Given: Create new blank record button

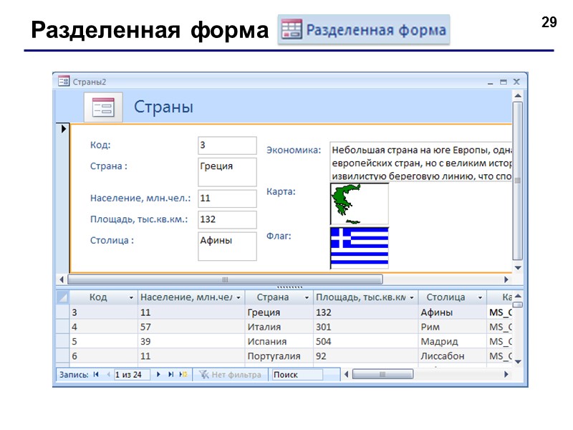Looking at the screenshot, I should 183,374.
